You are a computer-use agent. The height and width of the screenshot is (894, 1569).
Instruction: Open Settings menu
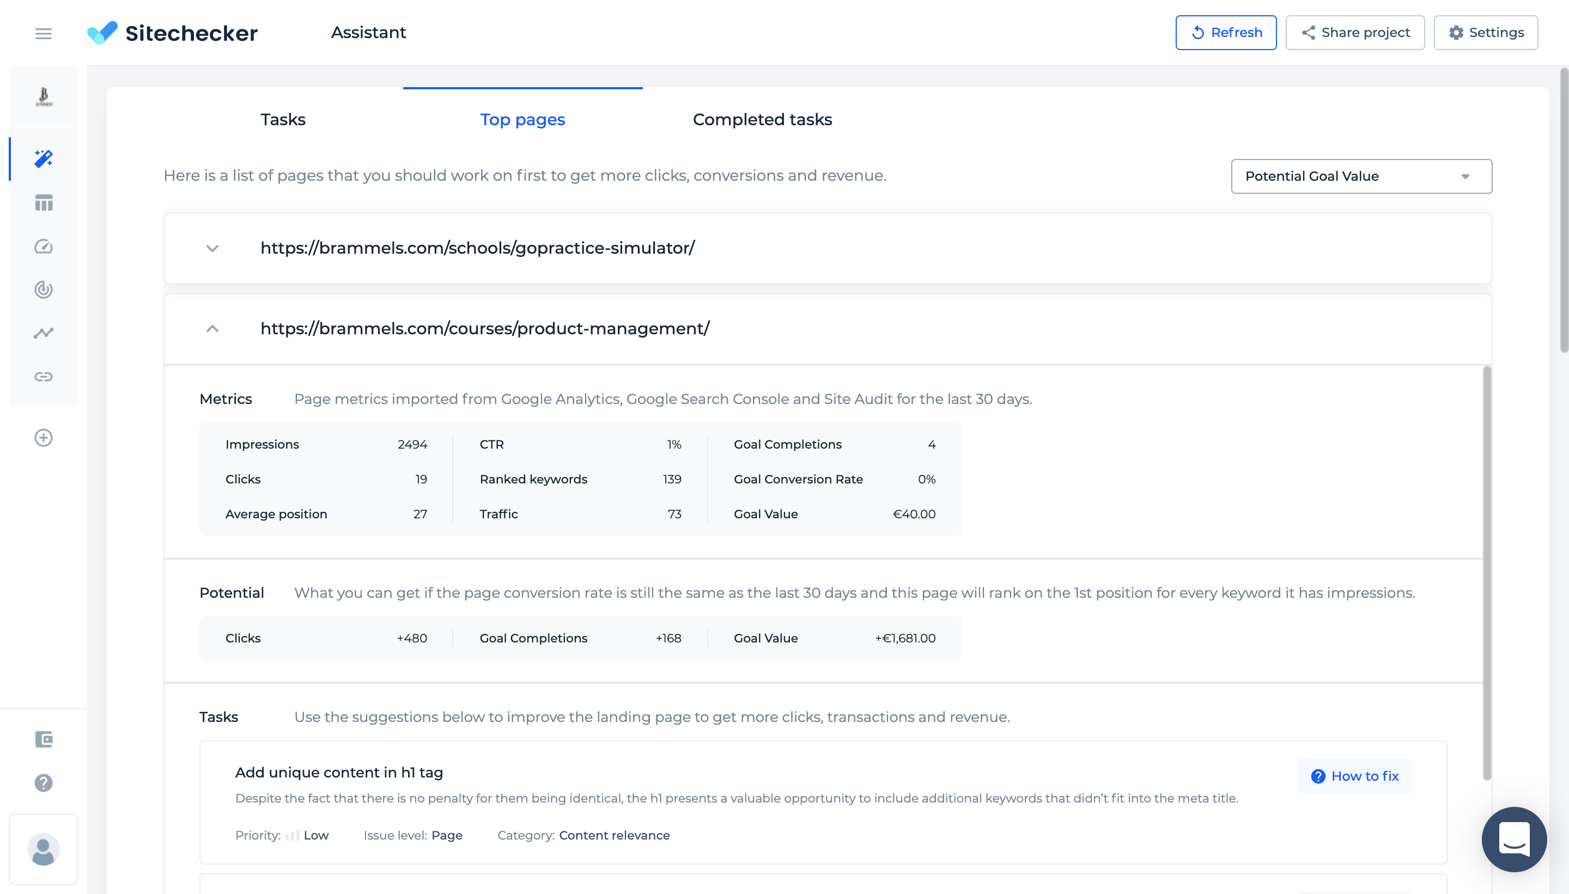(1488, 32)
